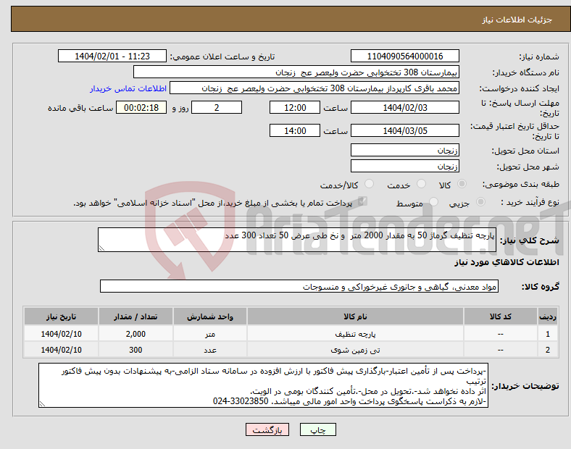Click the deadline time field 12:00

tap(295, 107)
